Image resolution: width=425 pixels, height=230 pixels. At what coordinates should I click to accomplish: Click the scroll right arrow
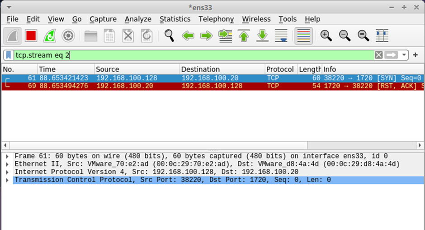point(420,145)
